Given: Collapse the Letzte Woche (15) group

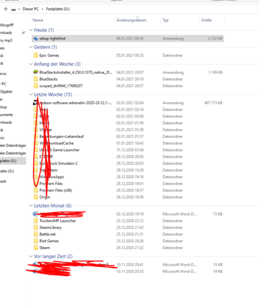Looking at the screenshot, I should [31, 94].
